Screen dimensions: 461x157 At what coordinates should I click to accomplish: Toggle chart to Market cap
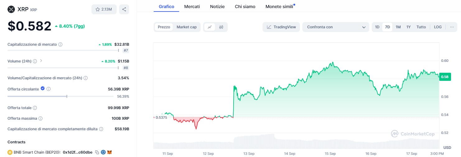tap(187, 27)
